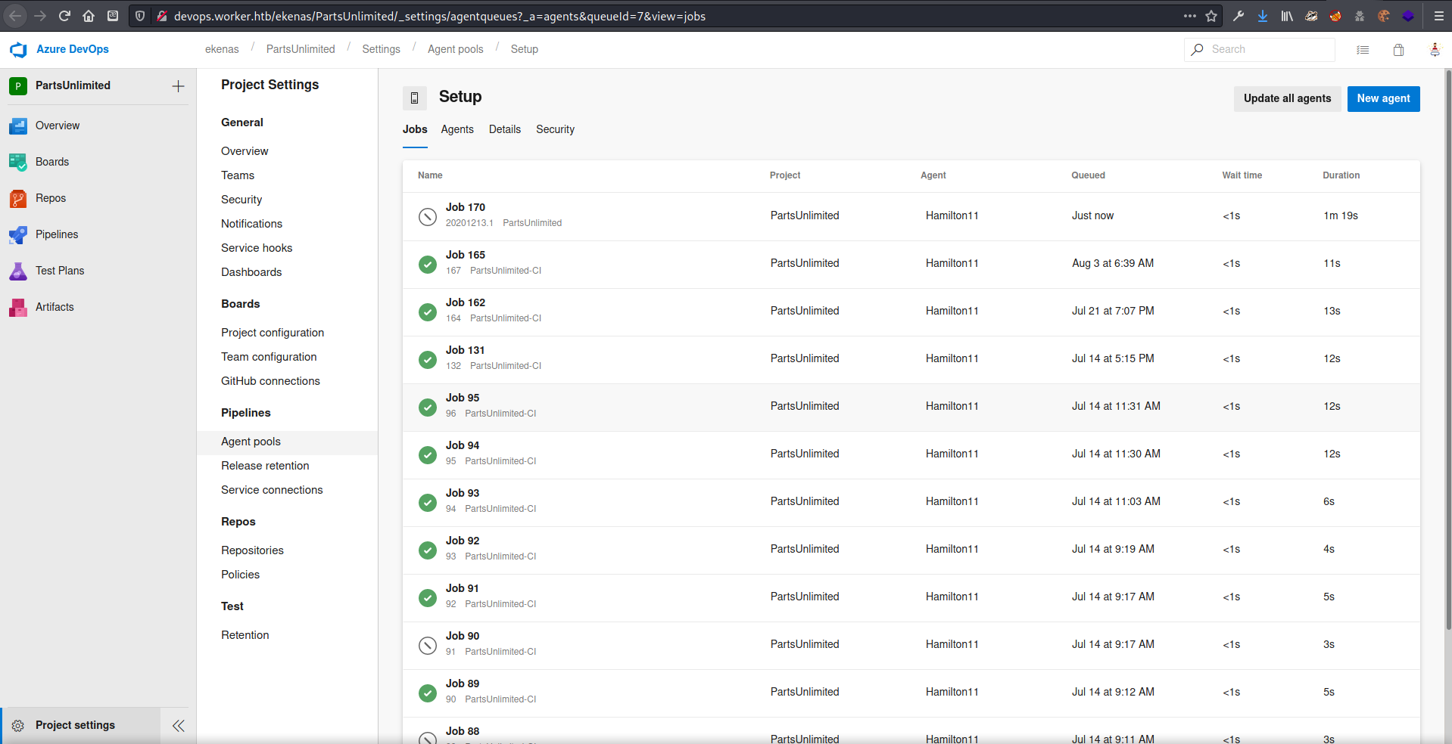Image resolution: width=1452 pixels, height=744 pixels.
Task: Open the Settings breadcrumb link
Action: 381,49
